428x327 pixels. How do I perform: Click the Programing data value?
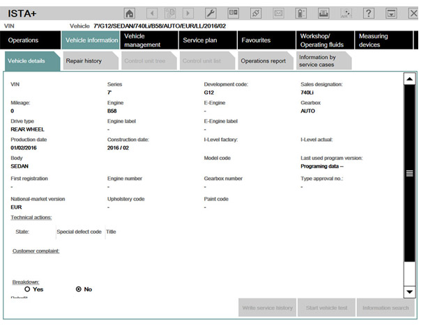[x=322, y=166]
